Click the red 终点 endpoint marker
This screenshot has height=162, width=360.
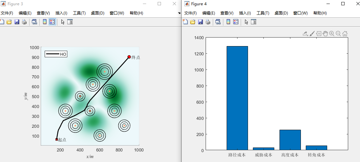tap(129, 57)
